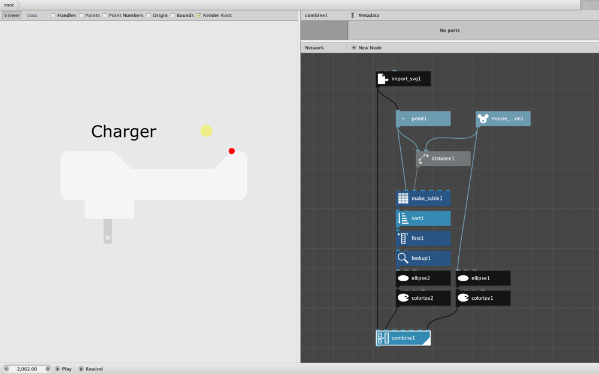Viewport: 599px width, 374px height.
Task: Click the lookup1 magnifier icon
Action: click(x=403, y=258)
